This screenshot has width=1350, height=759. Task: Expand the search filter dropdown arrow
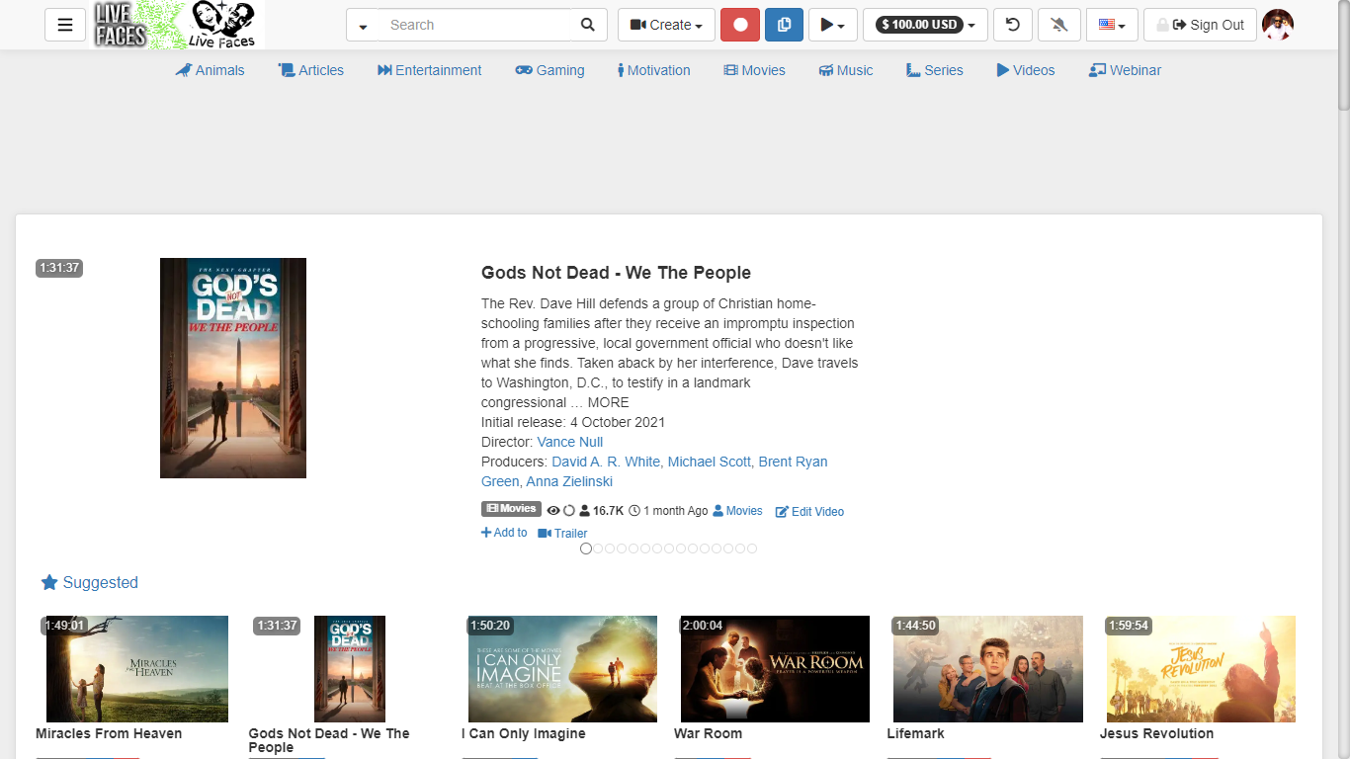click(x=363, y=26)
